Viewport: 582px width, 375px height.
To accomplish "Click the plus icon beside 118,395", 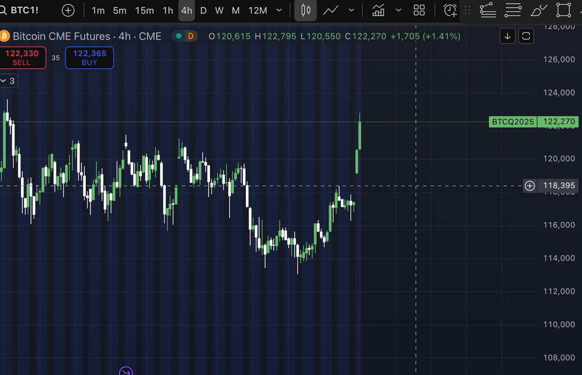I will (530, 186).
